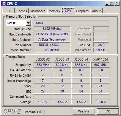Click the PC3-10700 (667 MHz) bandwidth value

tap(52, 34)
